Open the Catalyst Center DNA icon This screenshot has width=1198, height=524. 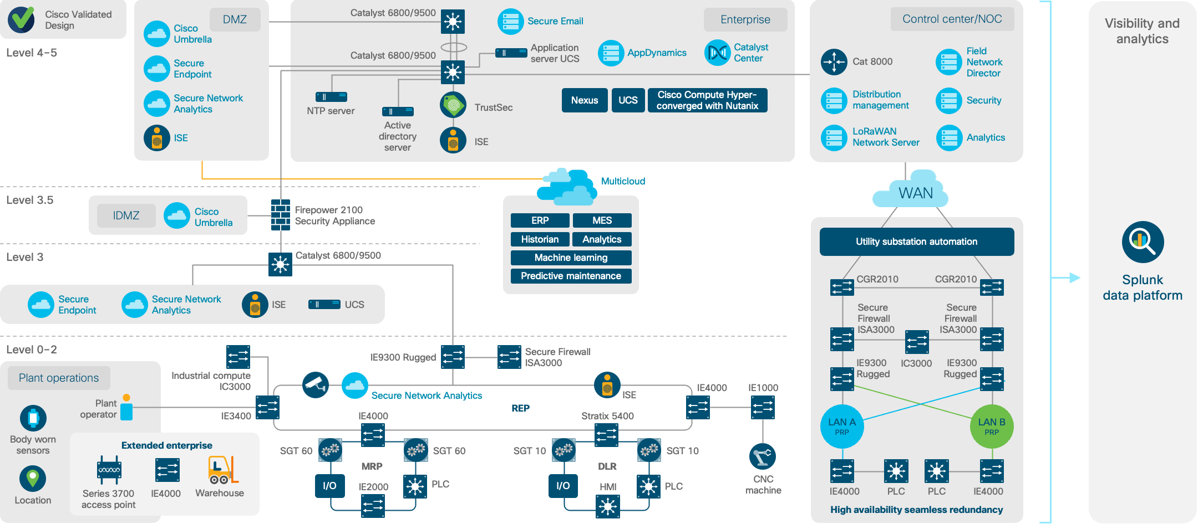(718, 53)
